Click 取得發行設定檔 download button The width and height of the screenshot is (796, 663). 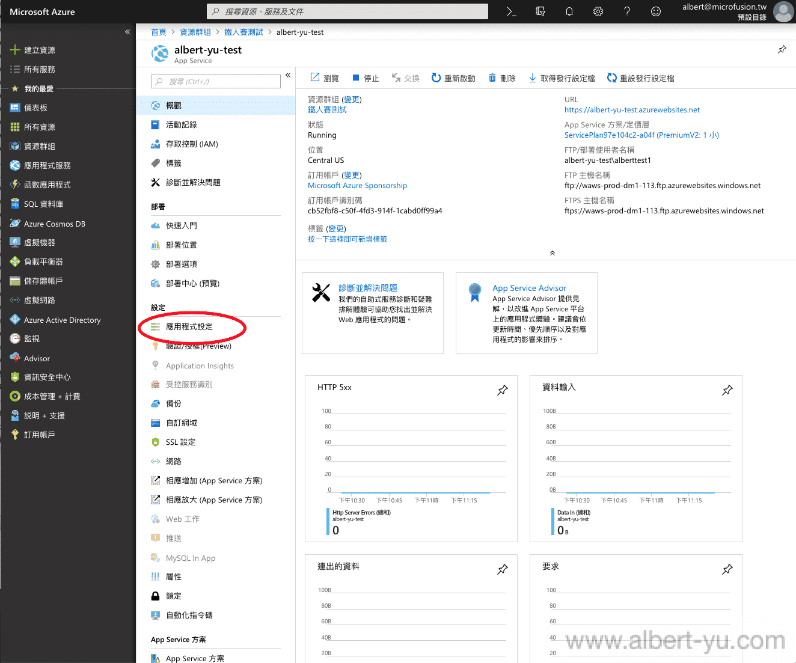(562, 78)
